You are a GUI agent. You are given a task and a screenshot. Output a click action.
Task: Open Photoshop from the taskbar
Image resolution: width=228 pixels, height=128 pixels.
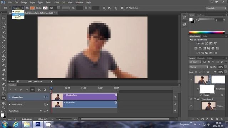(38, 124)
